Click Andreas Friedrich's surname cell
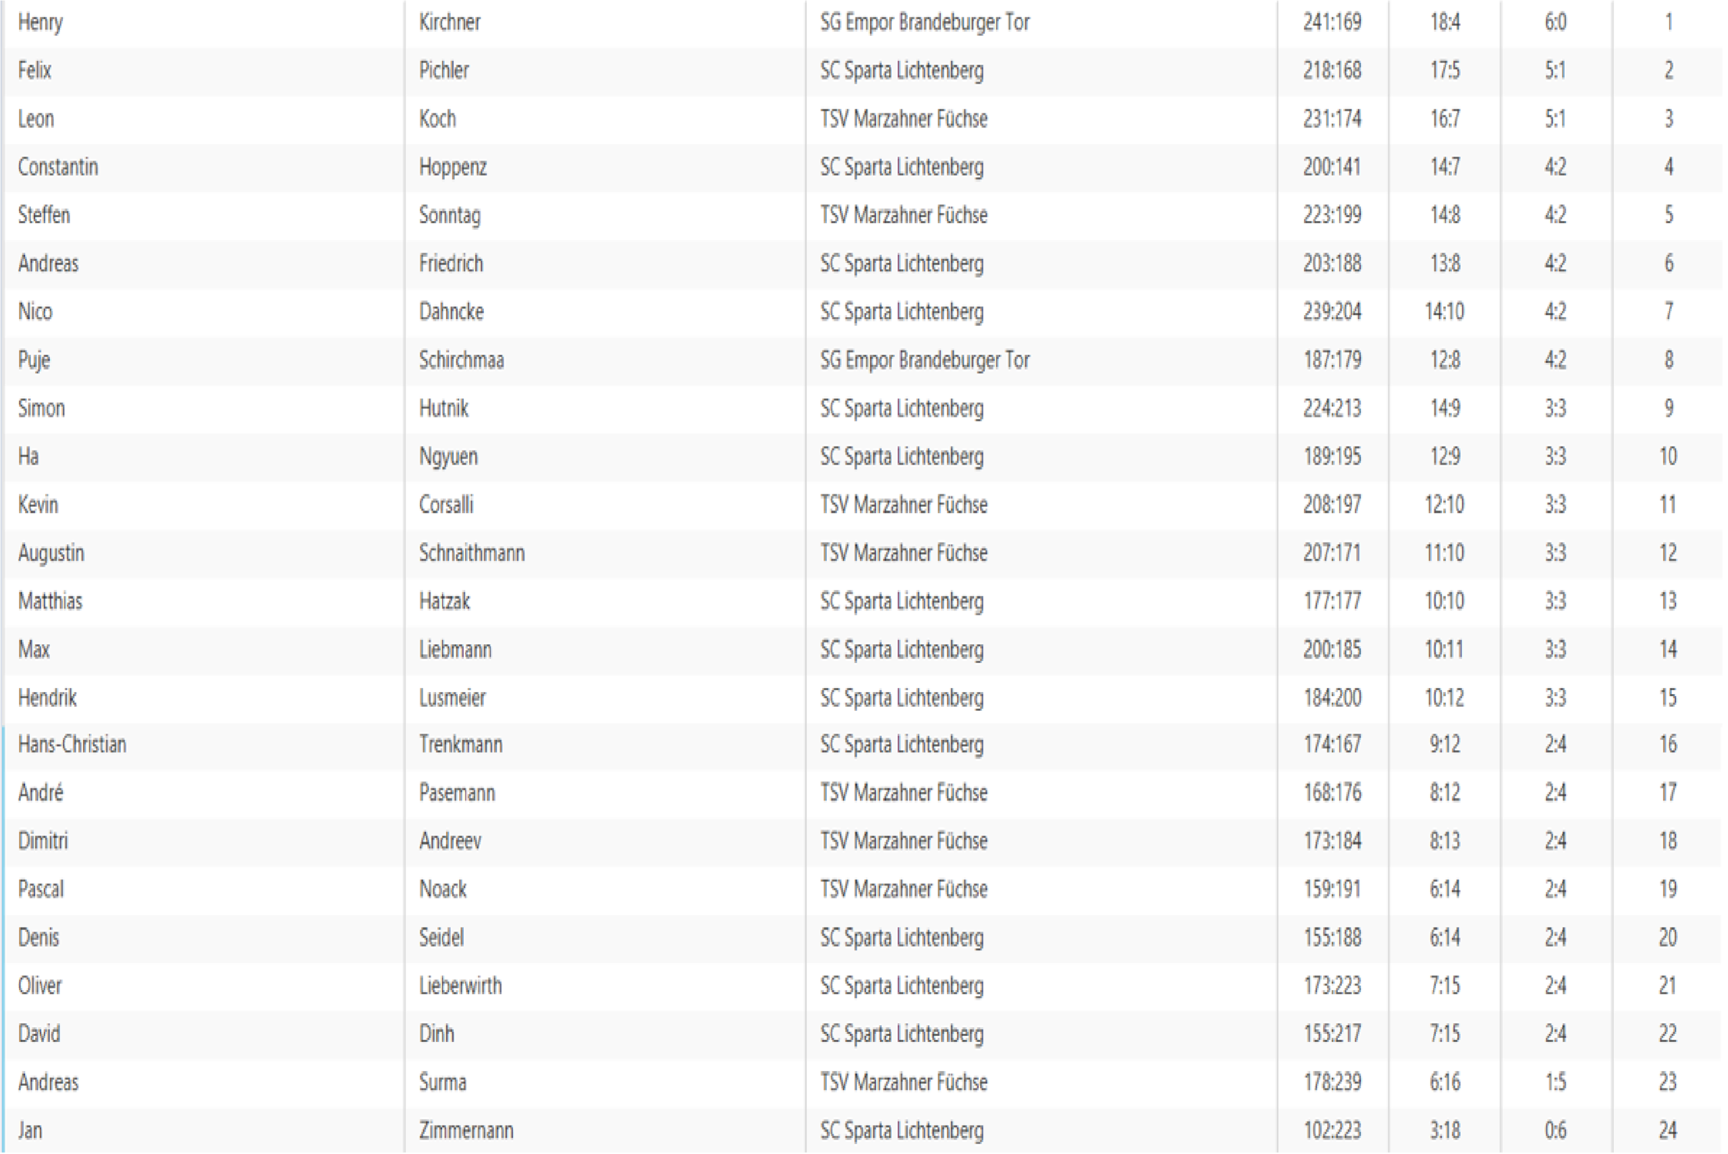 coord(451,264)
